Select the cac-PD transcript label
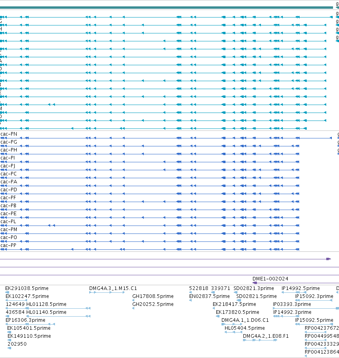This screenshot has height=358, width=339. click(x=9, y=190)
